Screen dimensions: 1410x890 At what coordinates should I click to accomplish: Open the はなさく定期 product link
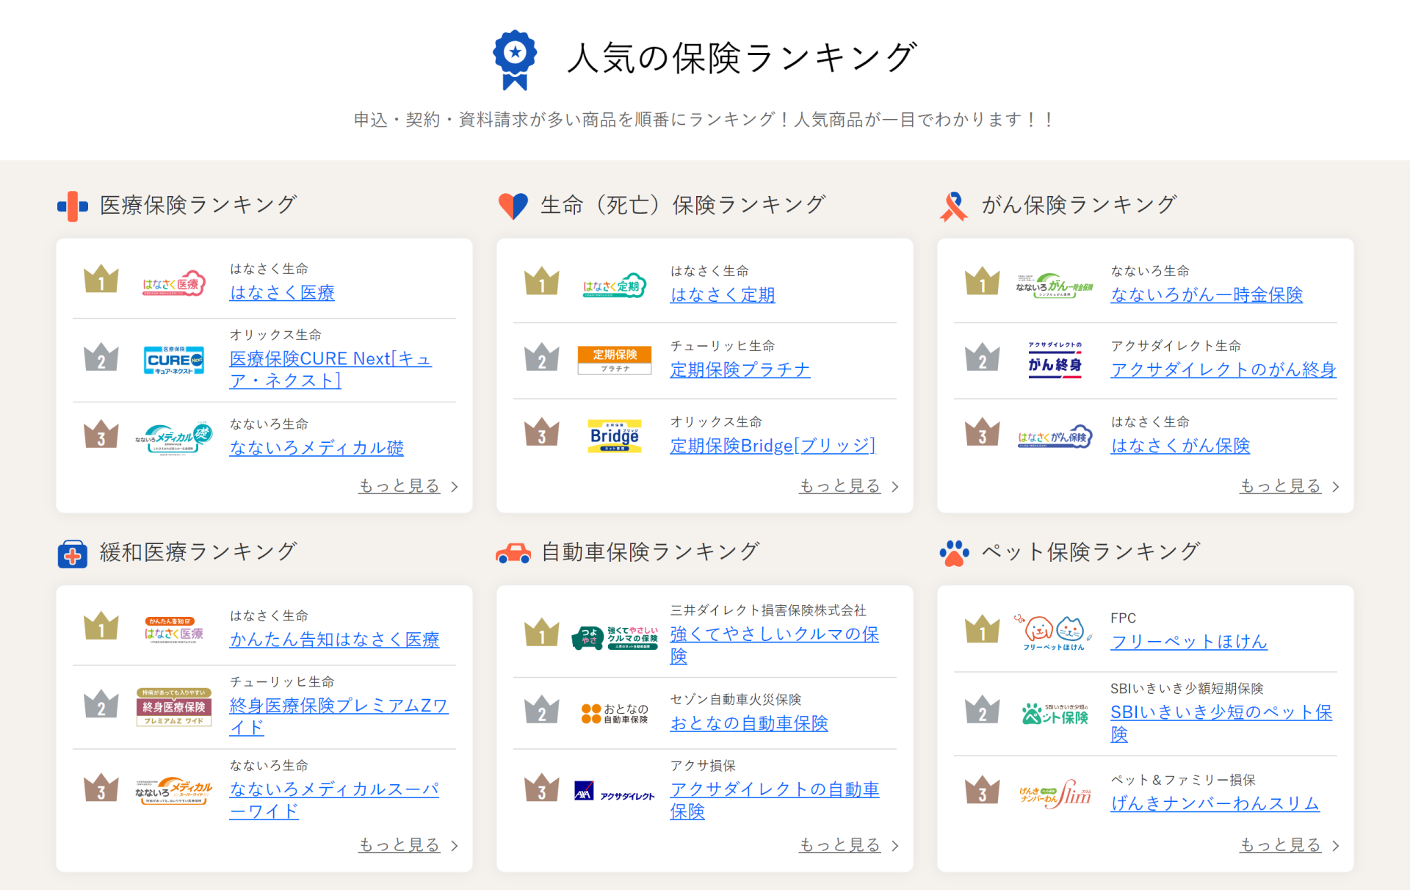click(x=723, y=295)
